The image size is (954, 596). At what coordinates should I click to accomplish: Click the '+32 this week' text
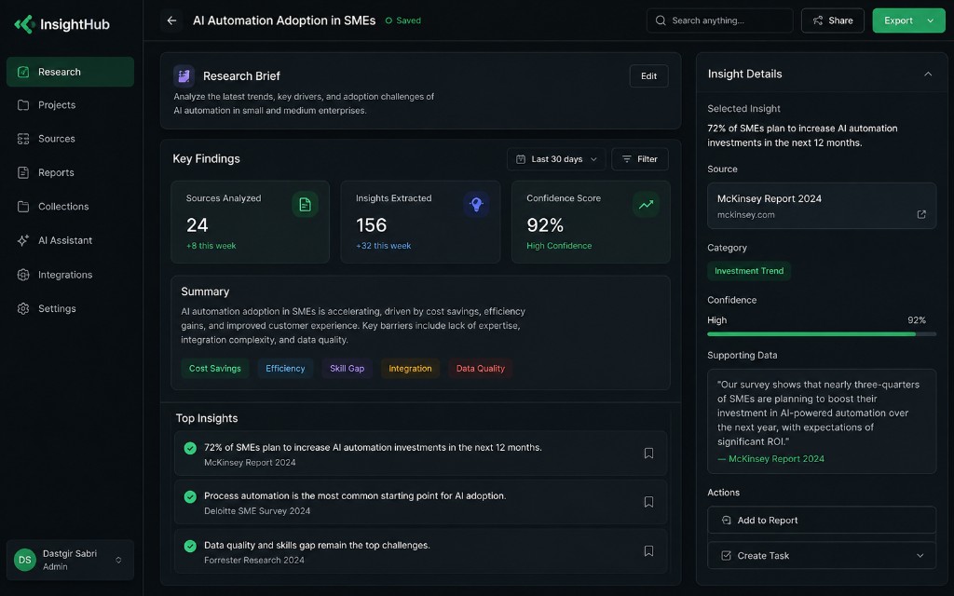383,246
